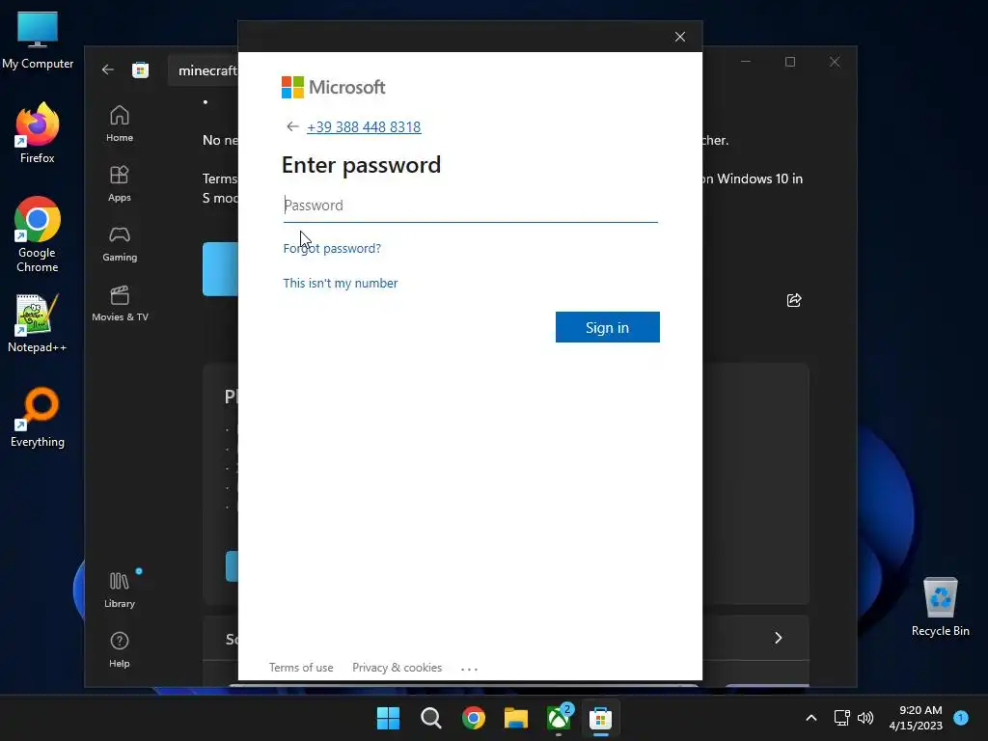
Task: Show hidden tray icons chevron
Action: click(x=810, y=718)
